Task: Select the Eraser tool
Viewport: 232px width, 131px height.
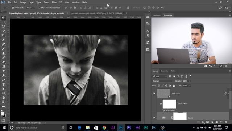Action: [3, 62]
